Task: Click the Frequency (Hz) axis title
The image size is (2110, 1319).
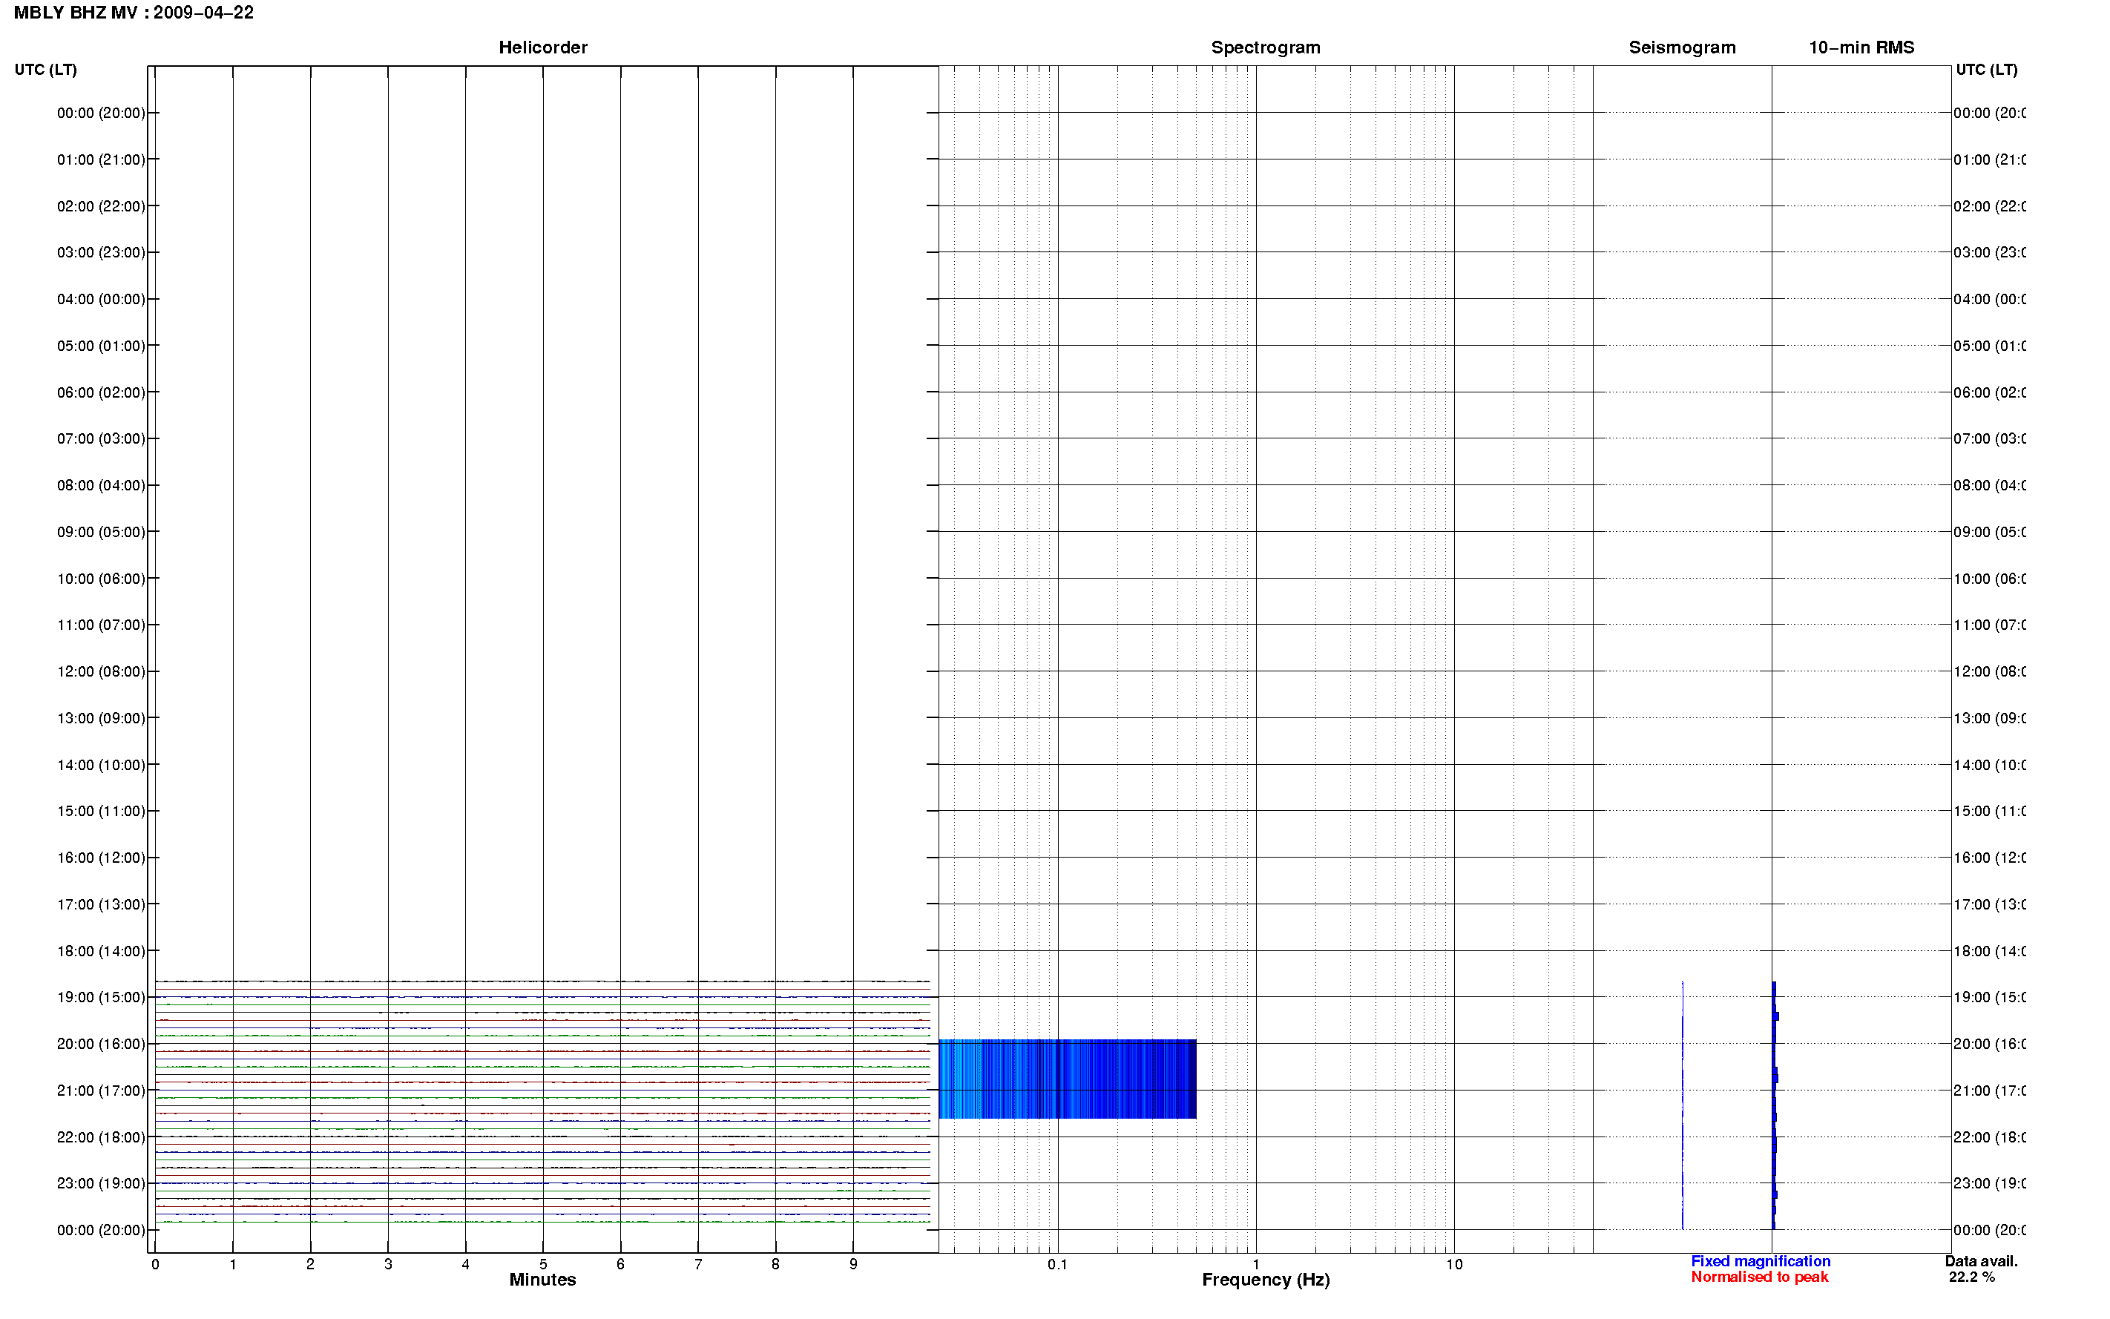Action: [1266, 1280]
